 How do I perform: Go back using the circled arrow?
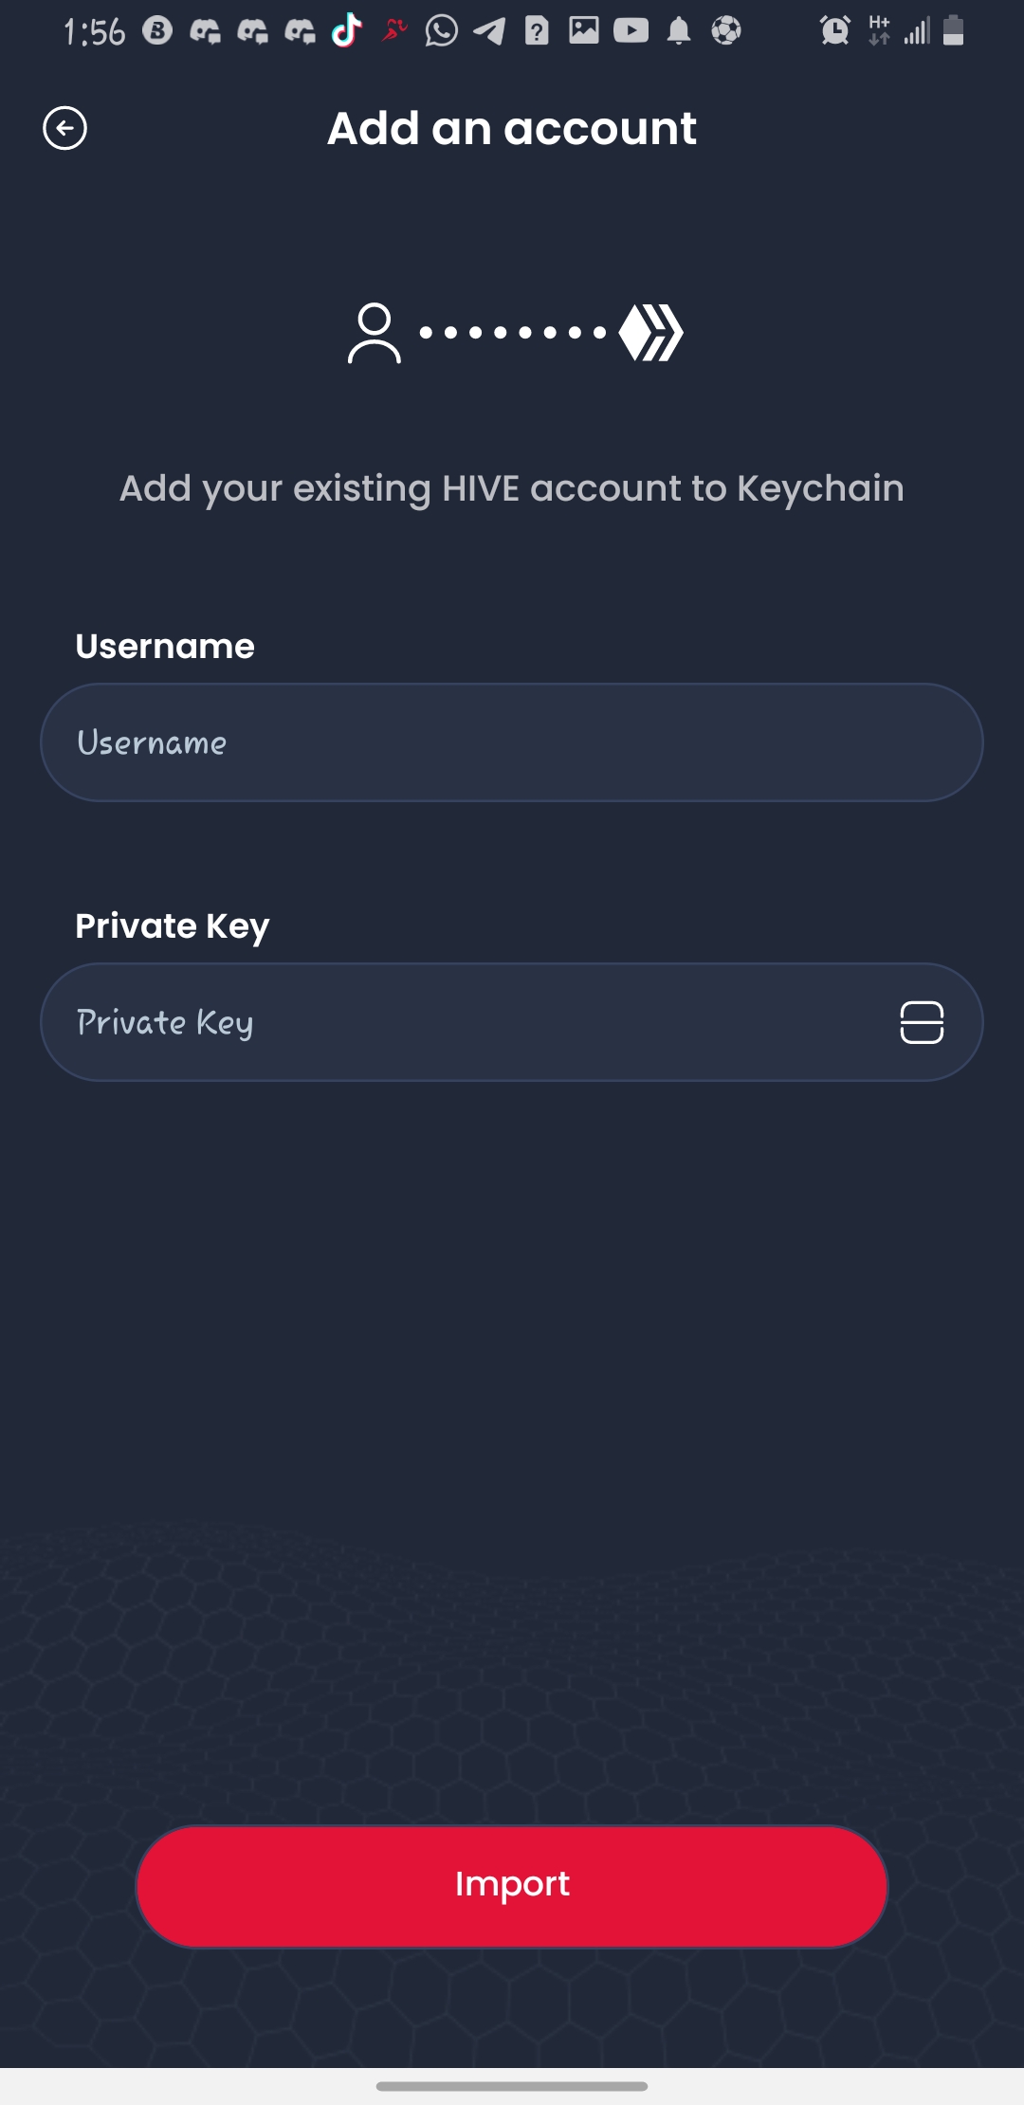[x=64, y=129]
